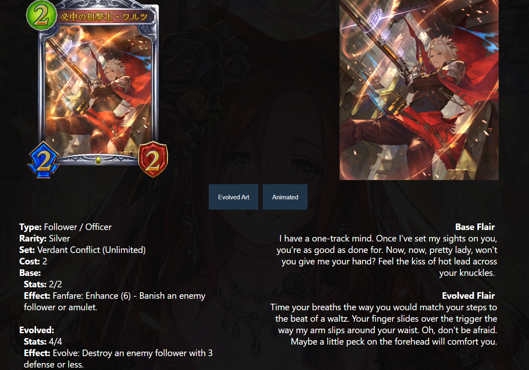This screenshot has width=529, height=370.
Task: Click the Type: Follower / Officer line
Action: pyautogui.click(x=65, y=227)
